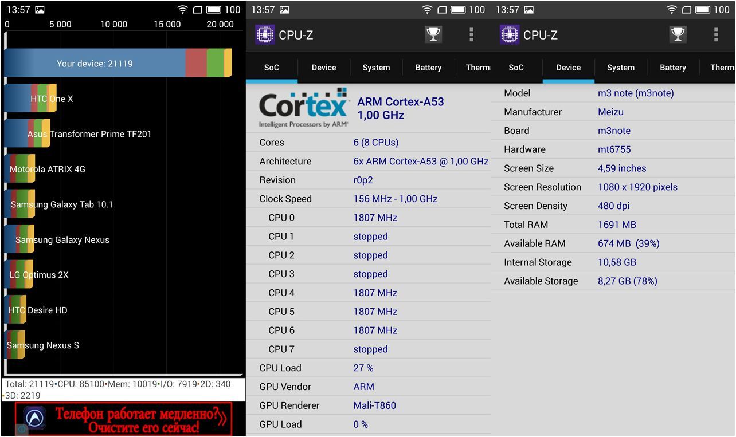Select the Samsung Galaxy Nexus benchmark bar
Image resolution: width=736 pixels, height=437 pixels.
click(19, 240)
